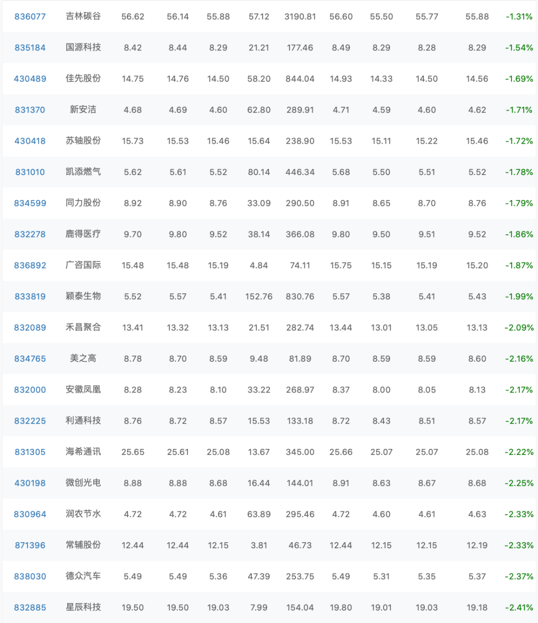Viewport: 538px width, 623px height.
Task: Click the -1.86% change for 鹿得医疗
Action: (x=519, y=234)
